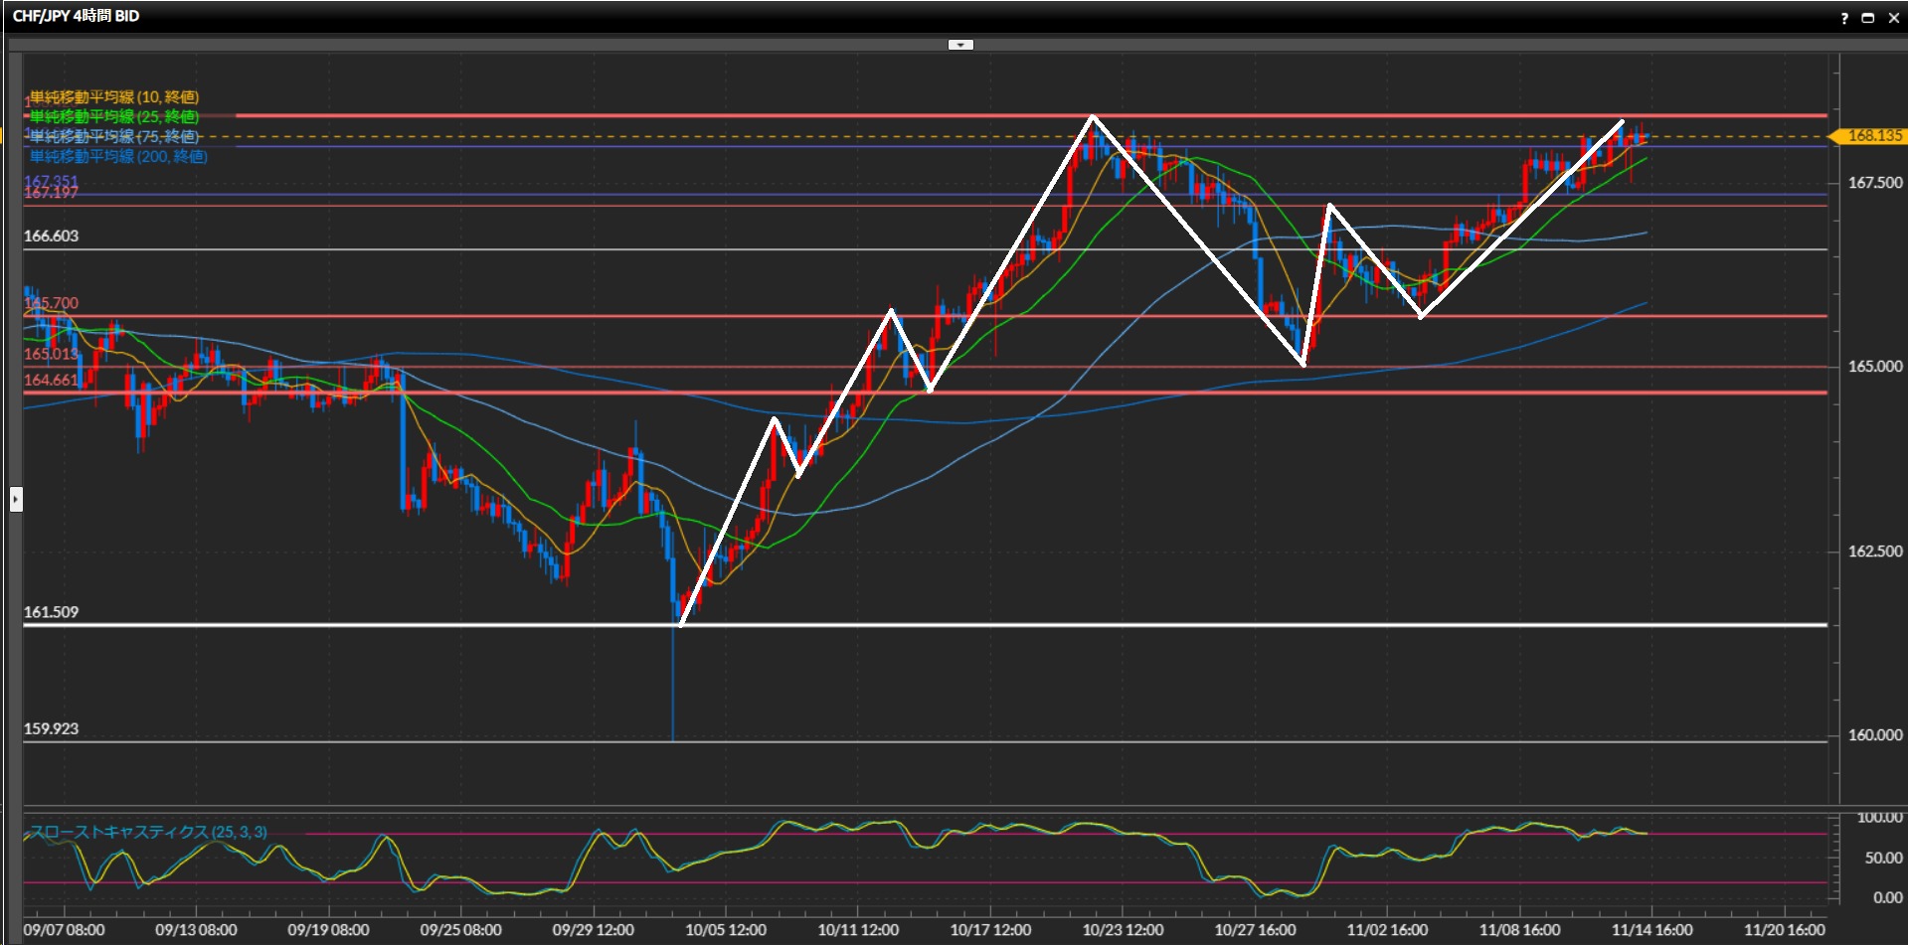
Task: Click the red 164.661 support line label
Action: click(x=50, y=380)
